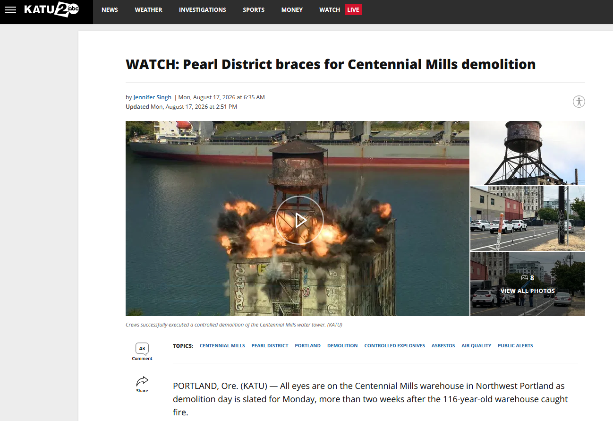Screen dimensions: 613x421
Task: Share the article via Share icon
Action: point(142,384)
